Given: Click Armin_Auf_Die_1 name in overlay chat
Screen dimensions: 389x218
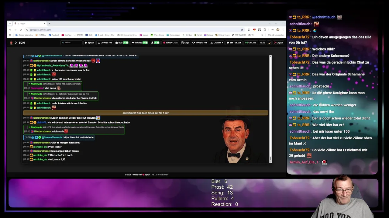Looking at the screenshot, I should pos(304,162).
